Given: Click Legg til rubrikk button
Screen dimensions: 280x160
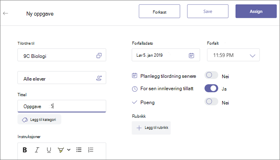Looking at the screenshot, I should [151, 128].
